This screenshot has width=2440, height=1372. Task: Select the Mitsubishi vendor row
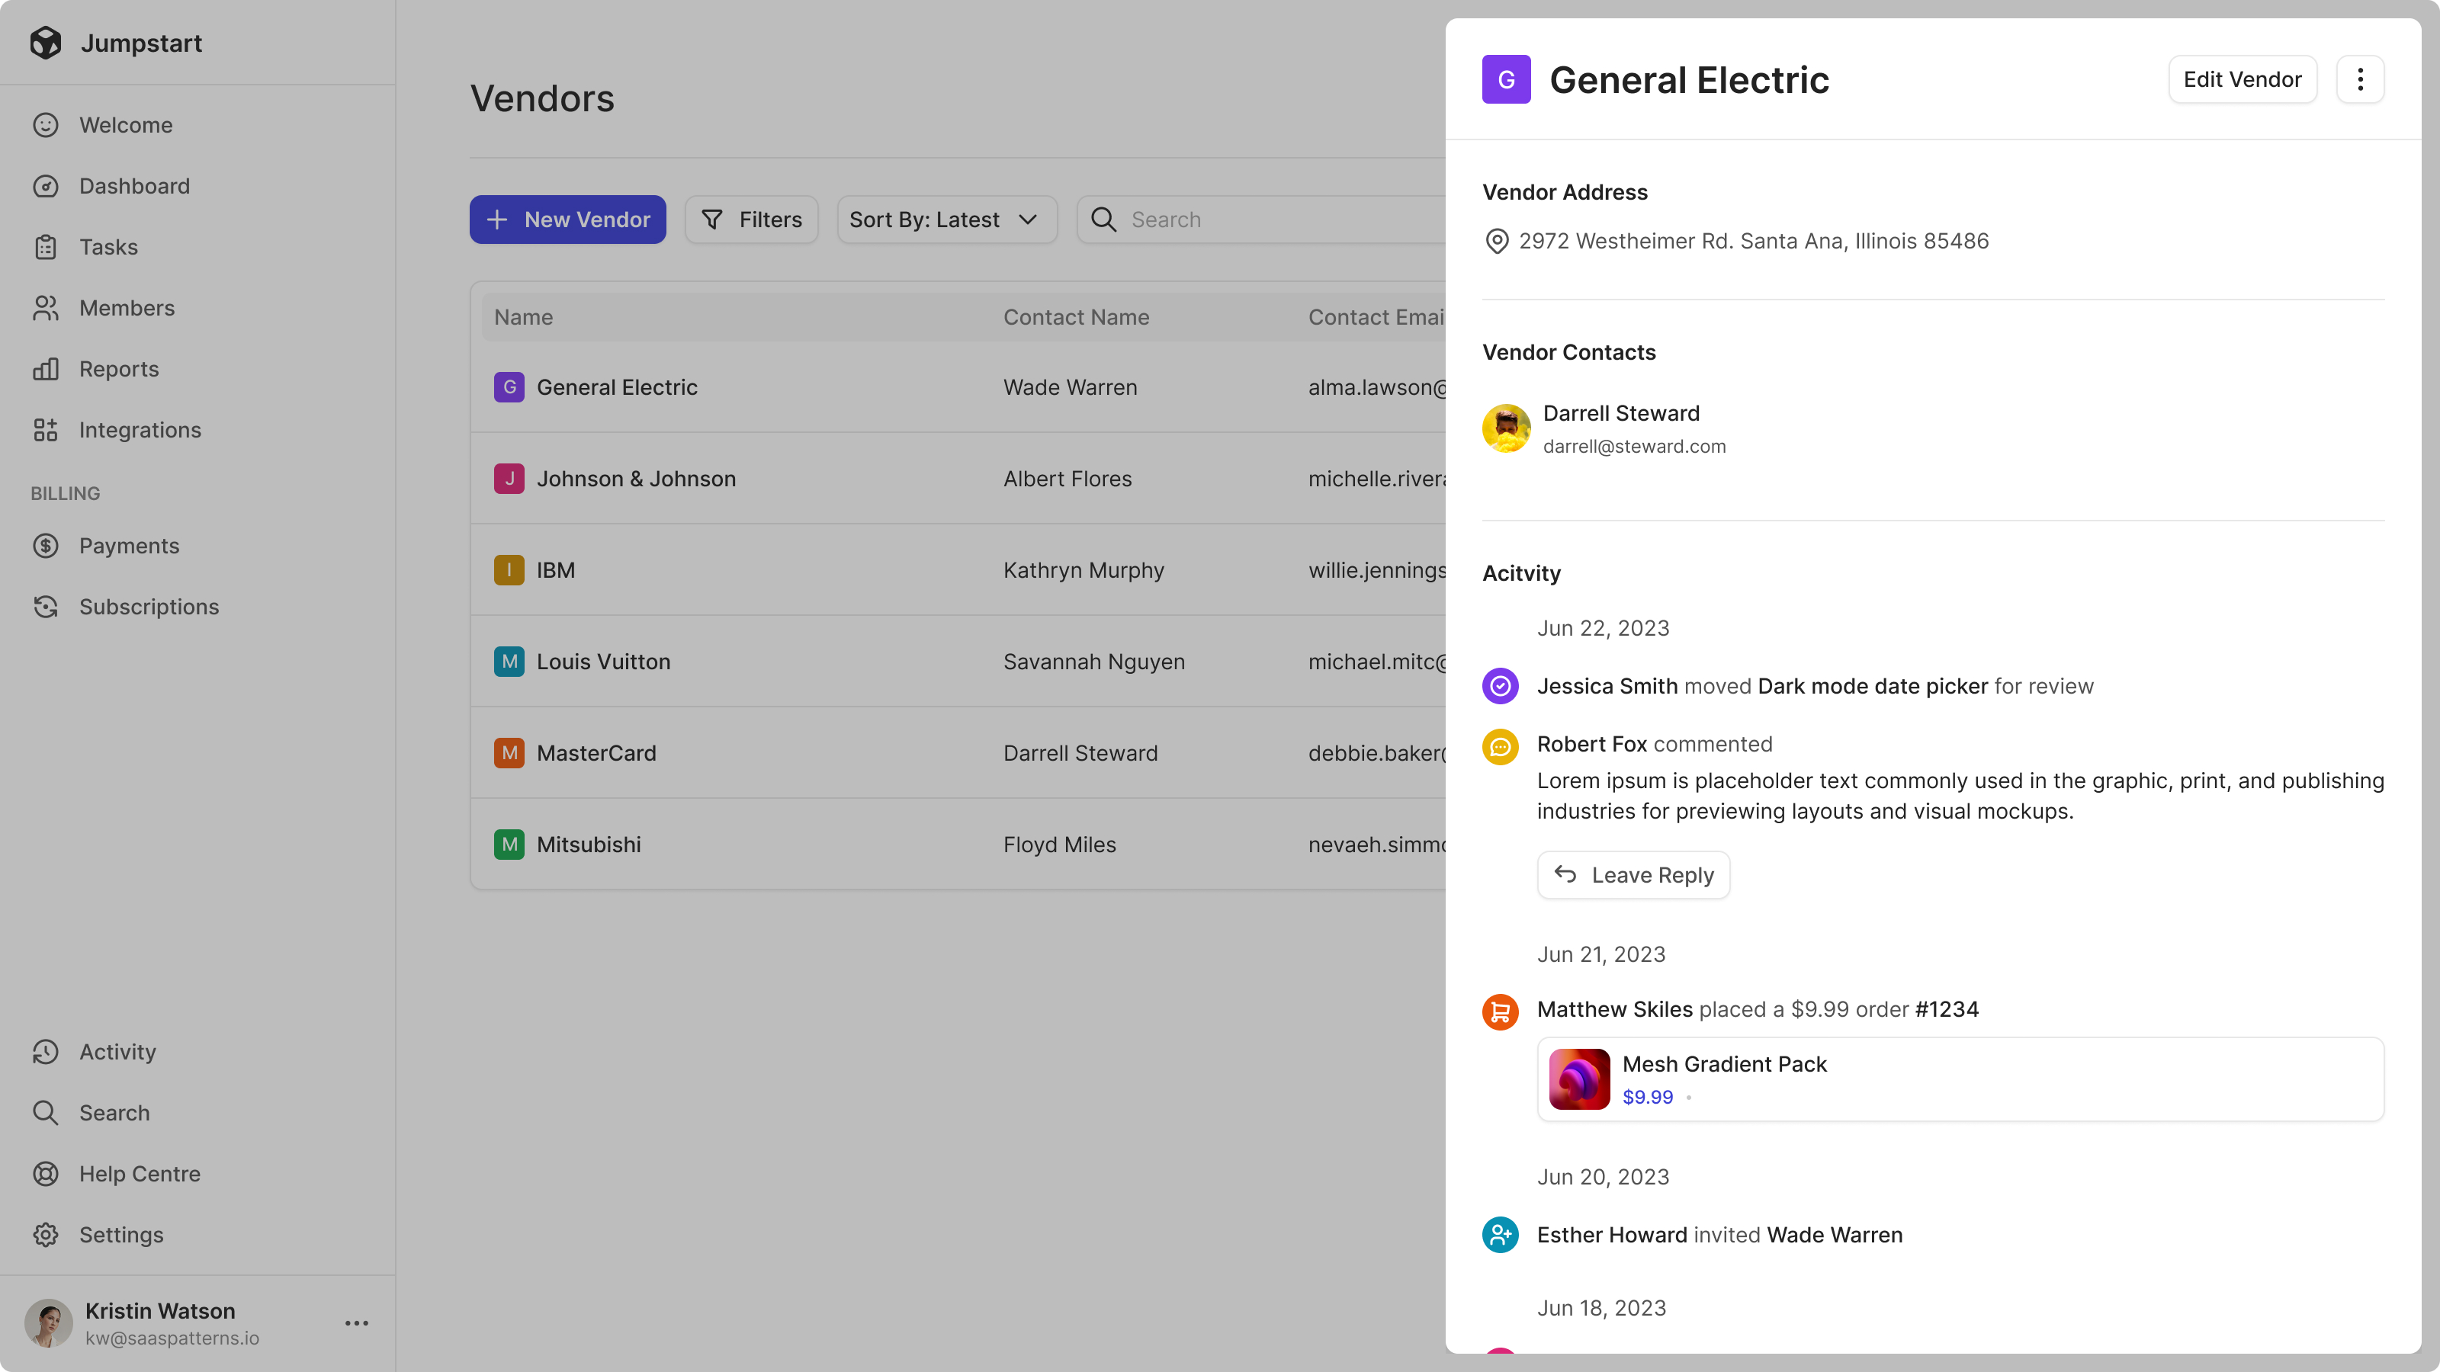pyautogui.click(x=958, y=845)
